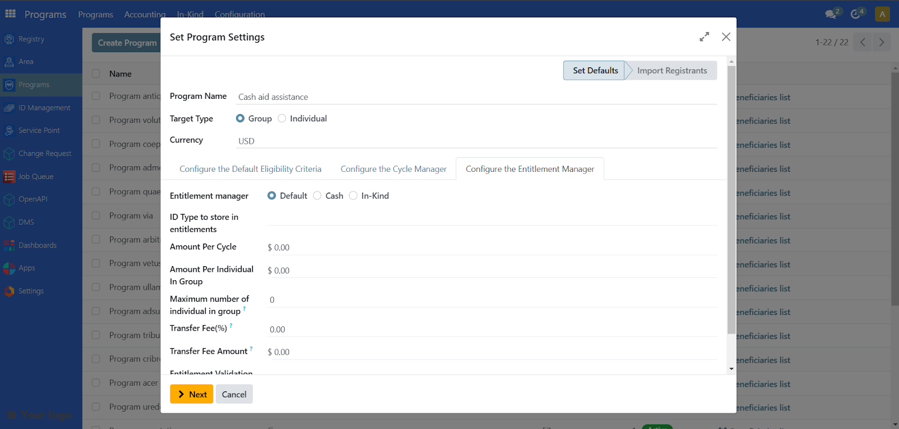Open the Service Point sidebar icon
This screenshot has height=429, width=899.
[x=9, y=130]
